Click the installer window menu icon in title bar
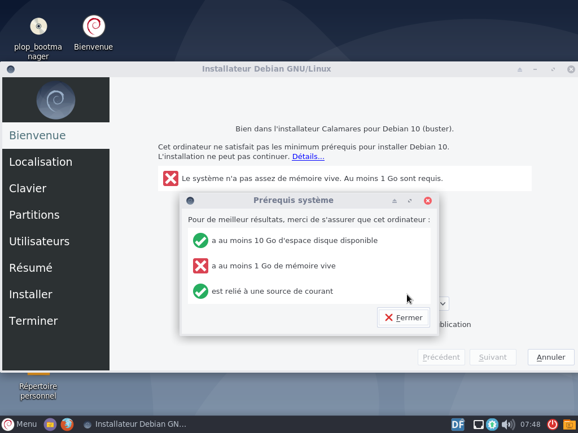The width and height of the screenshot is (578, 433). [11, 69]
